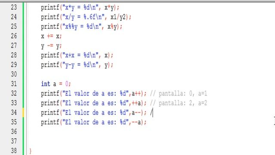Click line number 33 in the gutter
The width and height of the screenshot is (275, 155).
pyautogui.click(x=14, y=103)
